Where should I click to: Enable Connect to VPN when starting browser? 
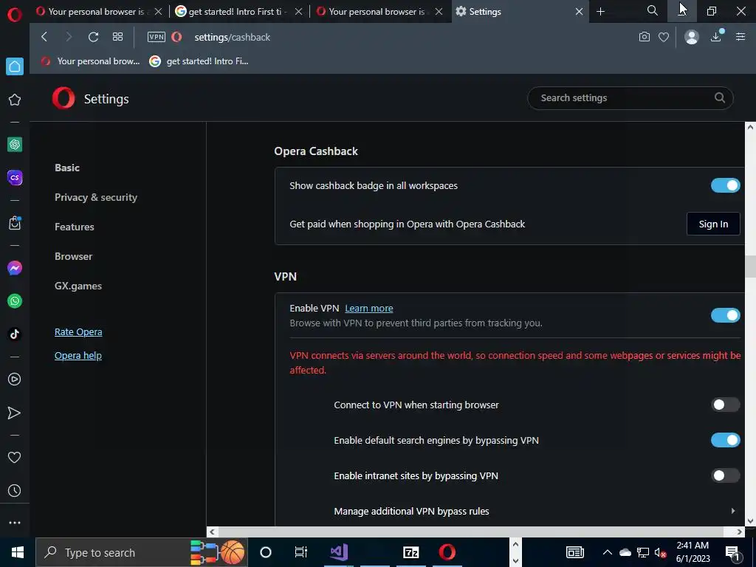click(x=725, y=405)
